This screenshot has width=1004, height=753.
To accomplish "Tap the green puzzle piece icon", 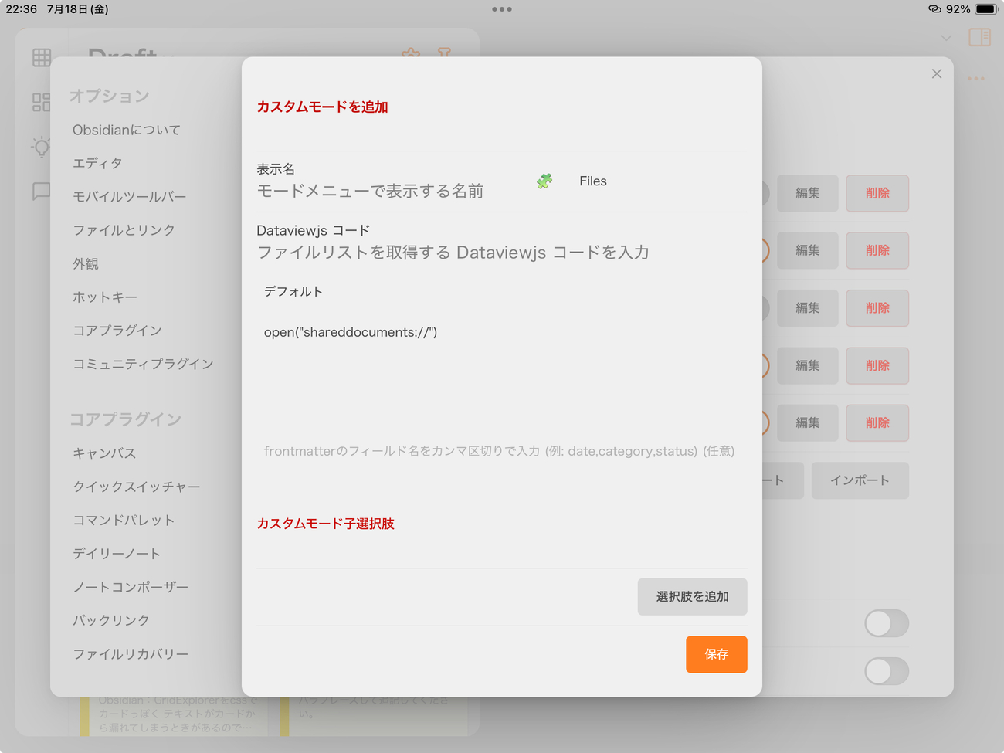I will click(x=544, y=181).
